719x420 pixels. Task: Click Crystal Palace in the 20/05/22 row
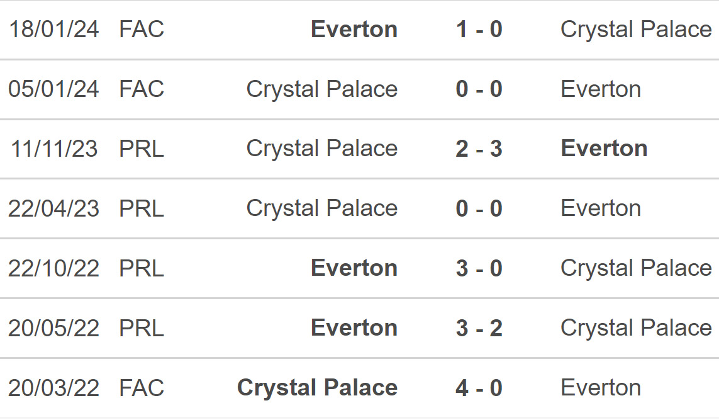[x=636, y=327]
